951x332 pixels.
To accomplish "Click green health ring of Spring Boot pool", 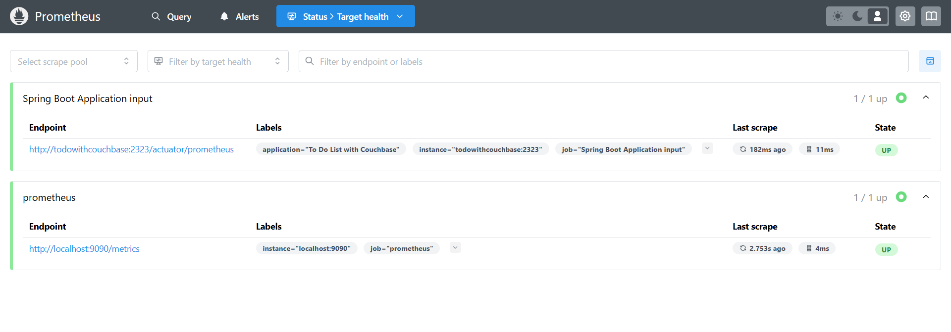I will pyautogui.click(x=901, y=98).
